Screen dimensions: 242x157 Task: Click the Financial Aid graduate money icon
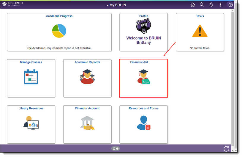coord(144,77)
